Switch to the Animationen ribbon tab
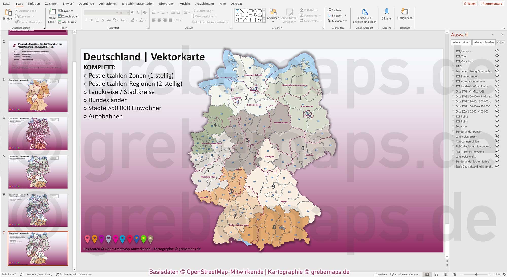 tap(108, 4)
